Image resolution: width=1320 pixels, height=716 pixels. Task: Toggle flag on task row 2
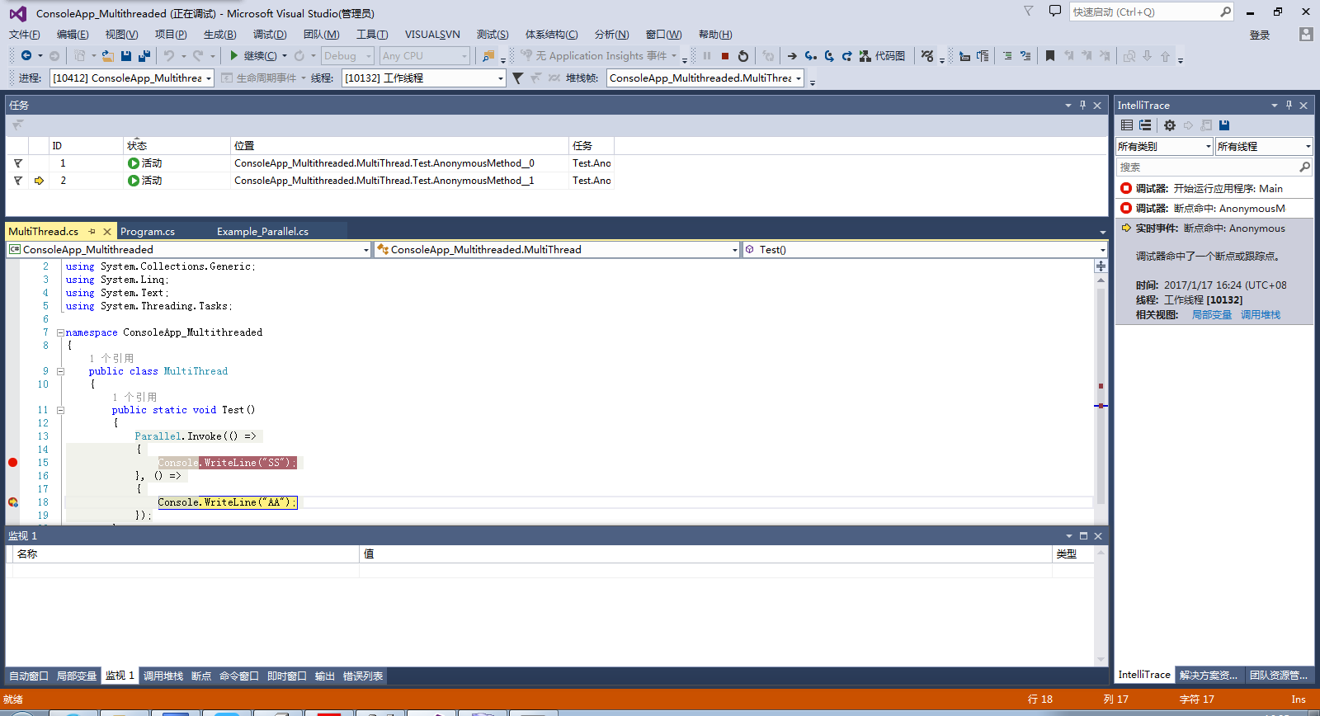17,181
